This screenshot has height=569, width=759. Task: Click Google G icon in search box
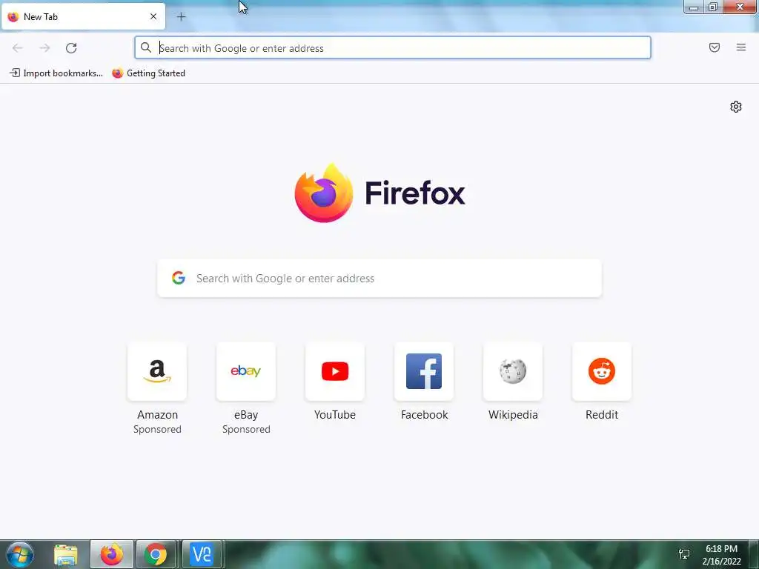tap(179, 278)
